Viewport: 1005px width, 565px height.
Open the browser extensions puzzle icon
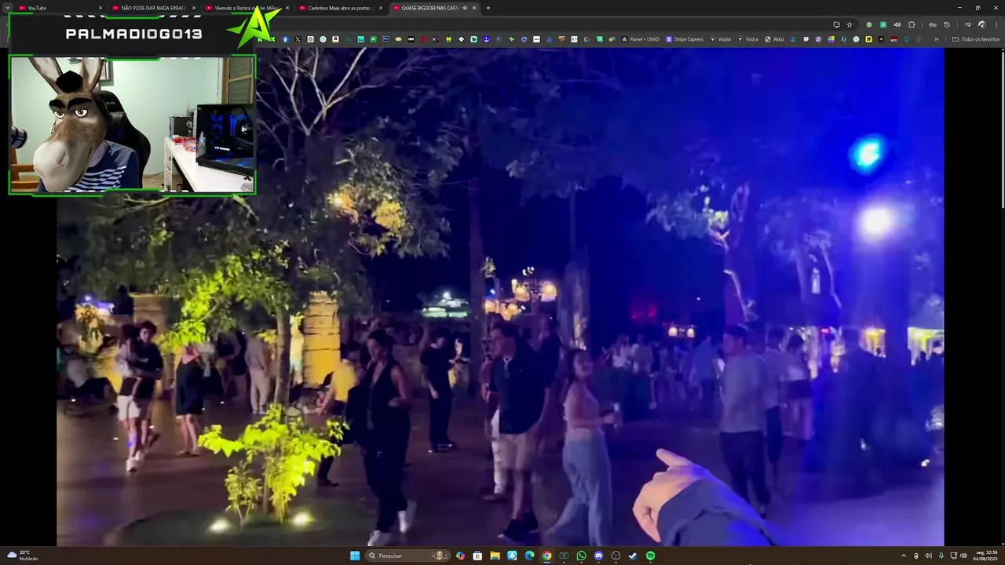(x=912, y=24)
